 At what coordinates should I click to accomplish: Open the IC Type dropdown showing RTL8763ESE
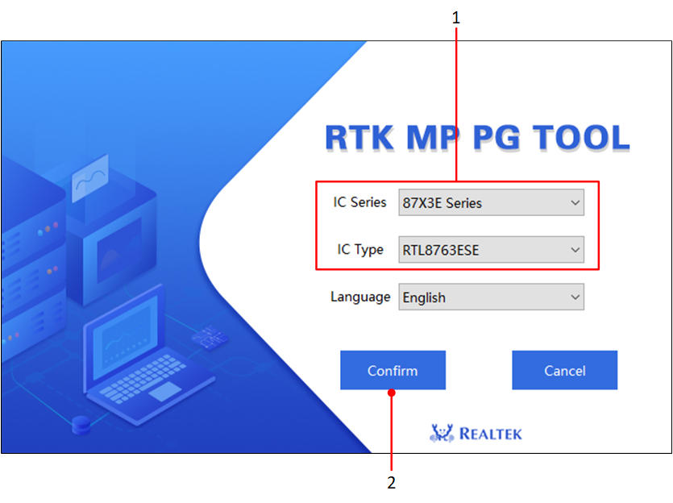pyautogui.click(x=491, y=249)
